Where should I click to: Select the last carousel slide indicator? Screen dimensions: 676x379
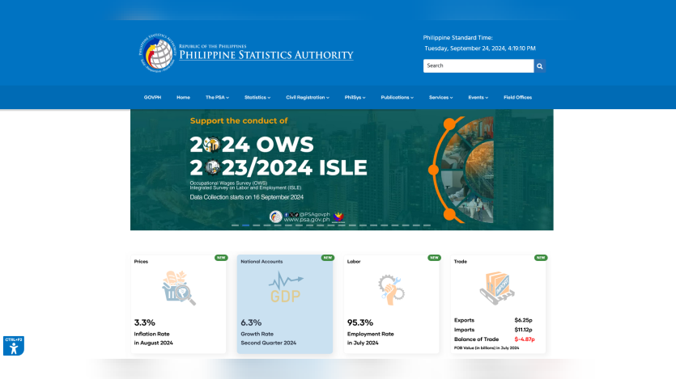[427, 225]
